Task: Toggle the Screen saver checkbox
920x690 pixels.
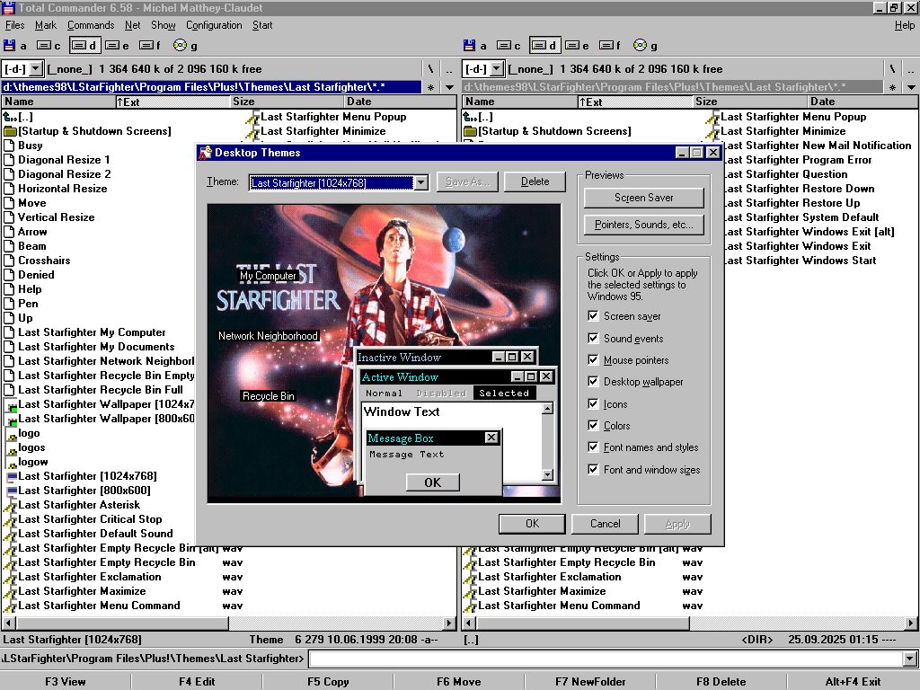Action: tap(593, 316)
